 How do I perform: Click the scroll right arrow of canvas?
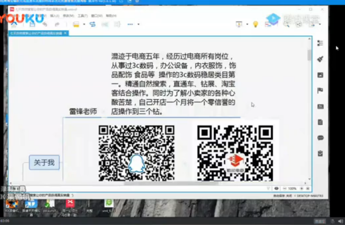coord(305,183)
